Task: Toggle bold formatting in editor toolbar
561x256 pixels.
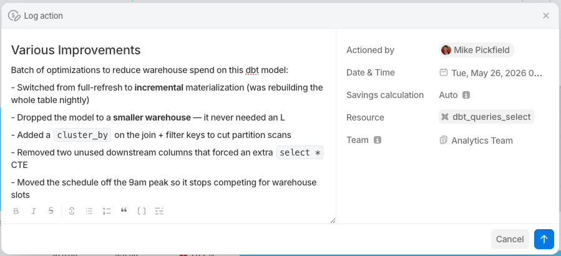Action: pos(16,211)
